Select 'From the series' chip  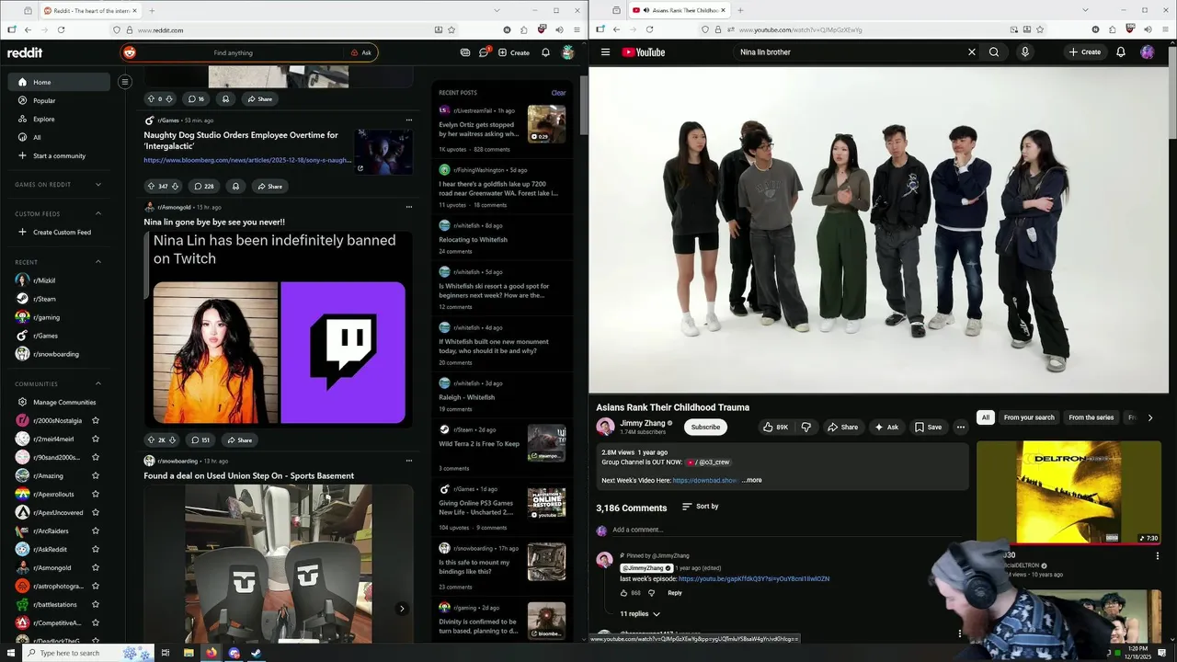[x=1091, y=417]
